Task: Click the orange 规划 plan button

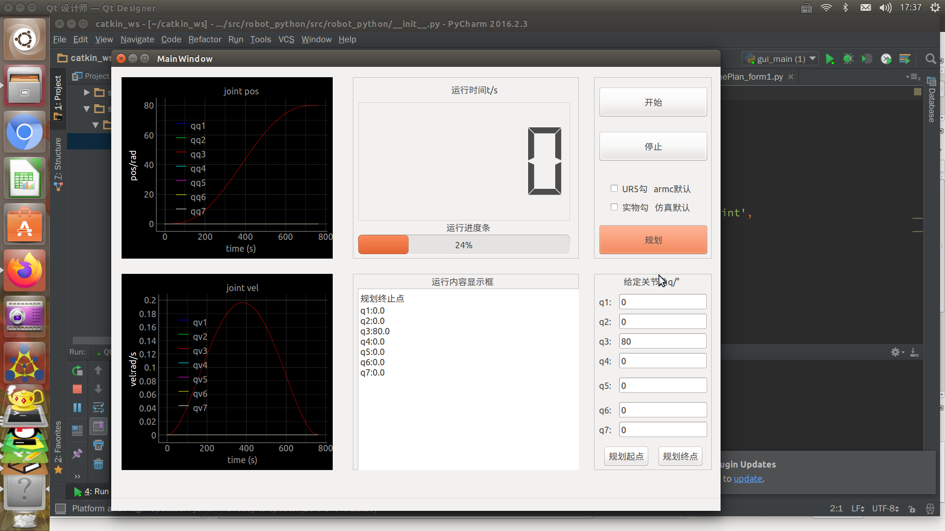Action: click(653, 240)
